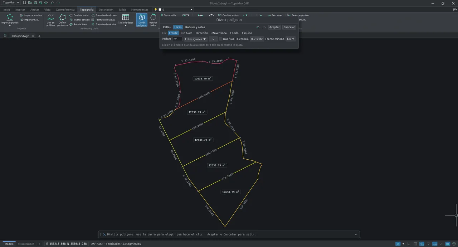The height and width of the screenshot is (247, 458).
Task: Choose the Rotular lados tool
Action: [x=153, y=20]
